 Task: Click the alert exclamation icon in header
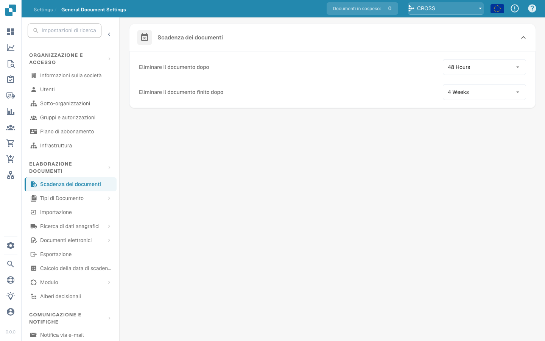[515, 8]
